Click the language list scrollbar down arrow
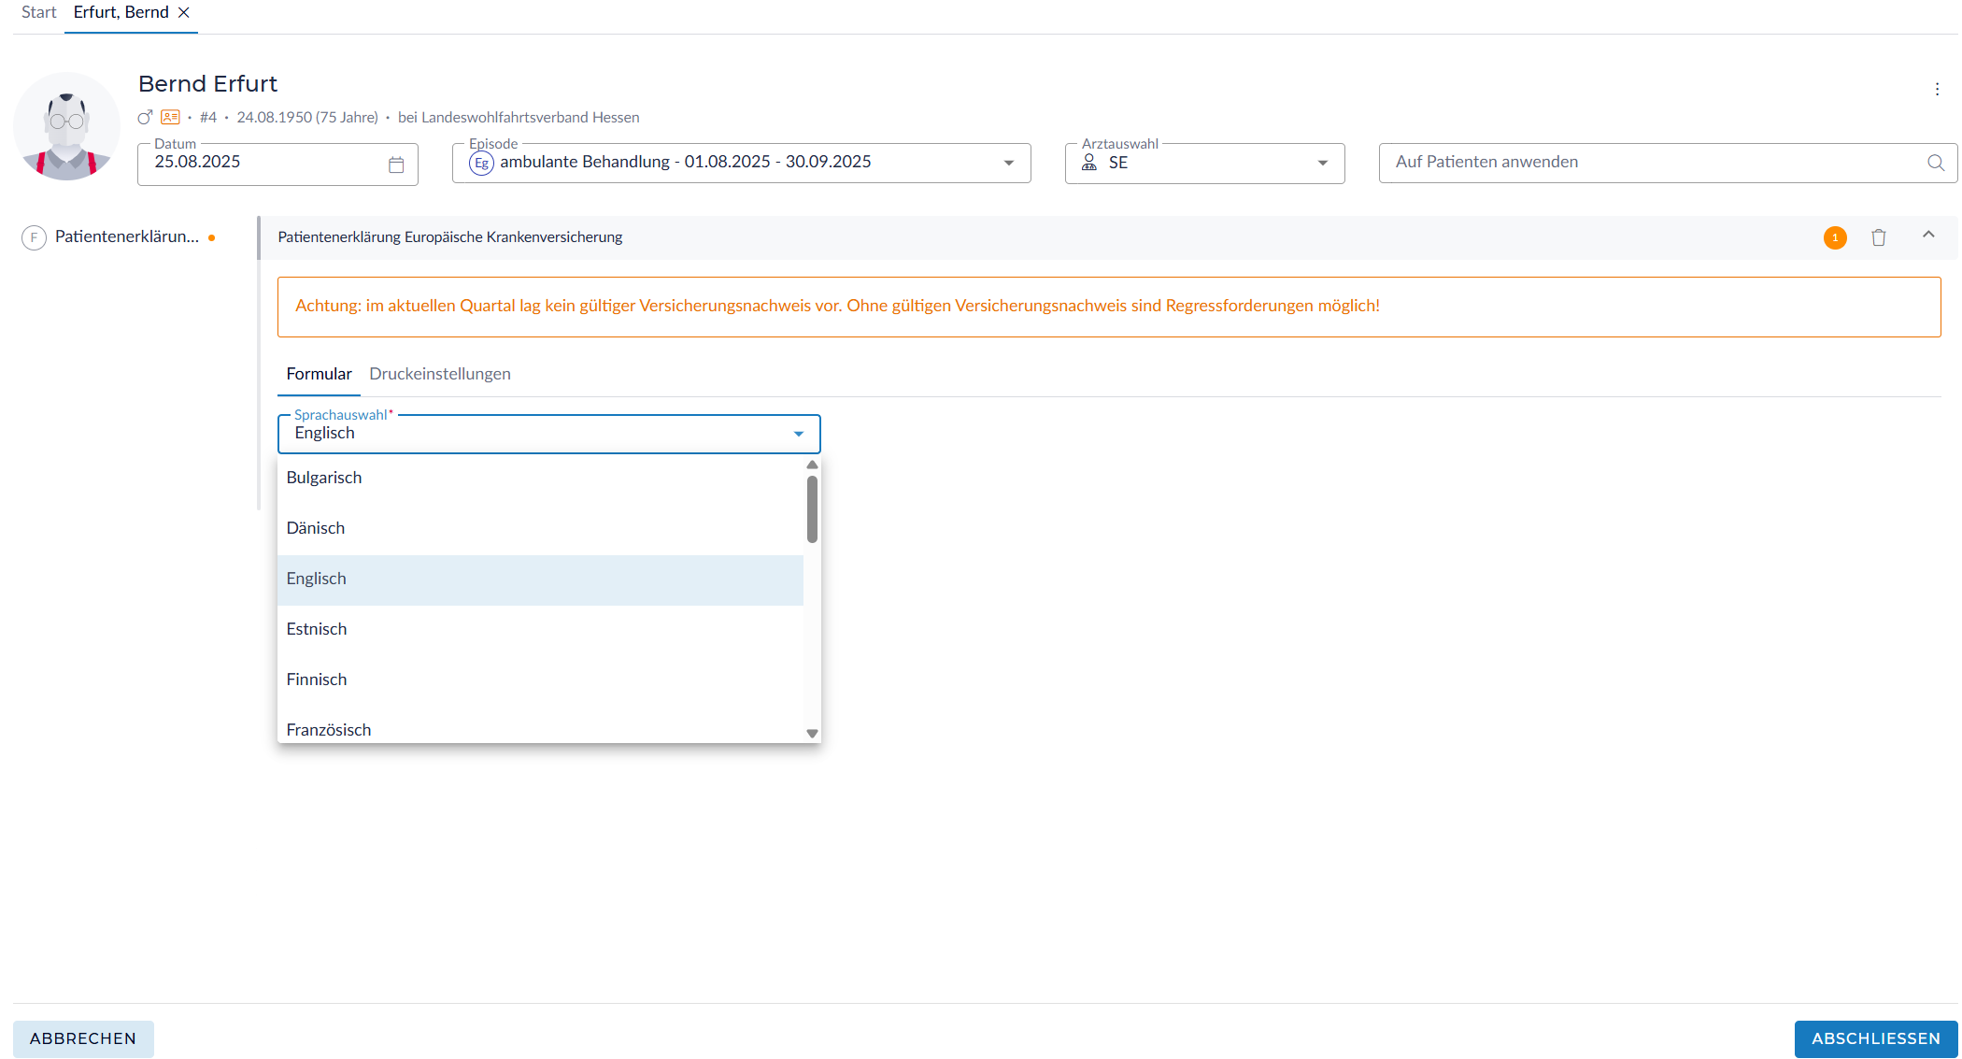Image resolution: width=1962 pixels, height=1059 pixels. point(812,734)
